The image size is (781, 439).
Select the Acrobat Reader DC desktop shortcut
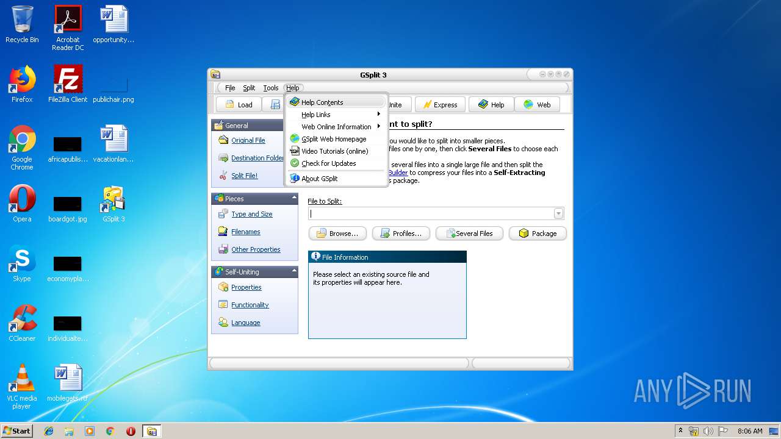pos(68,27)
